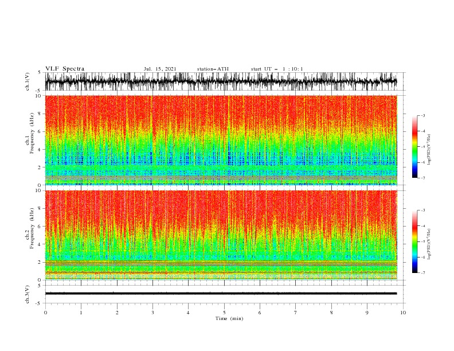This screenshot has height=351, width=454.
Task: Click the "station=ATH" label
Action: (x=213, y=69)
